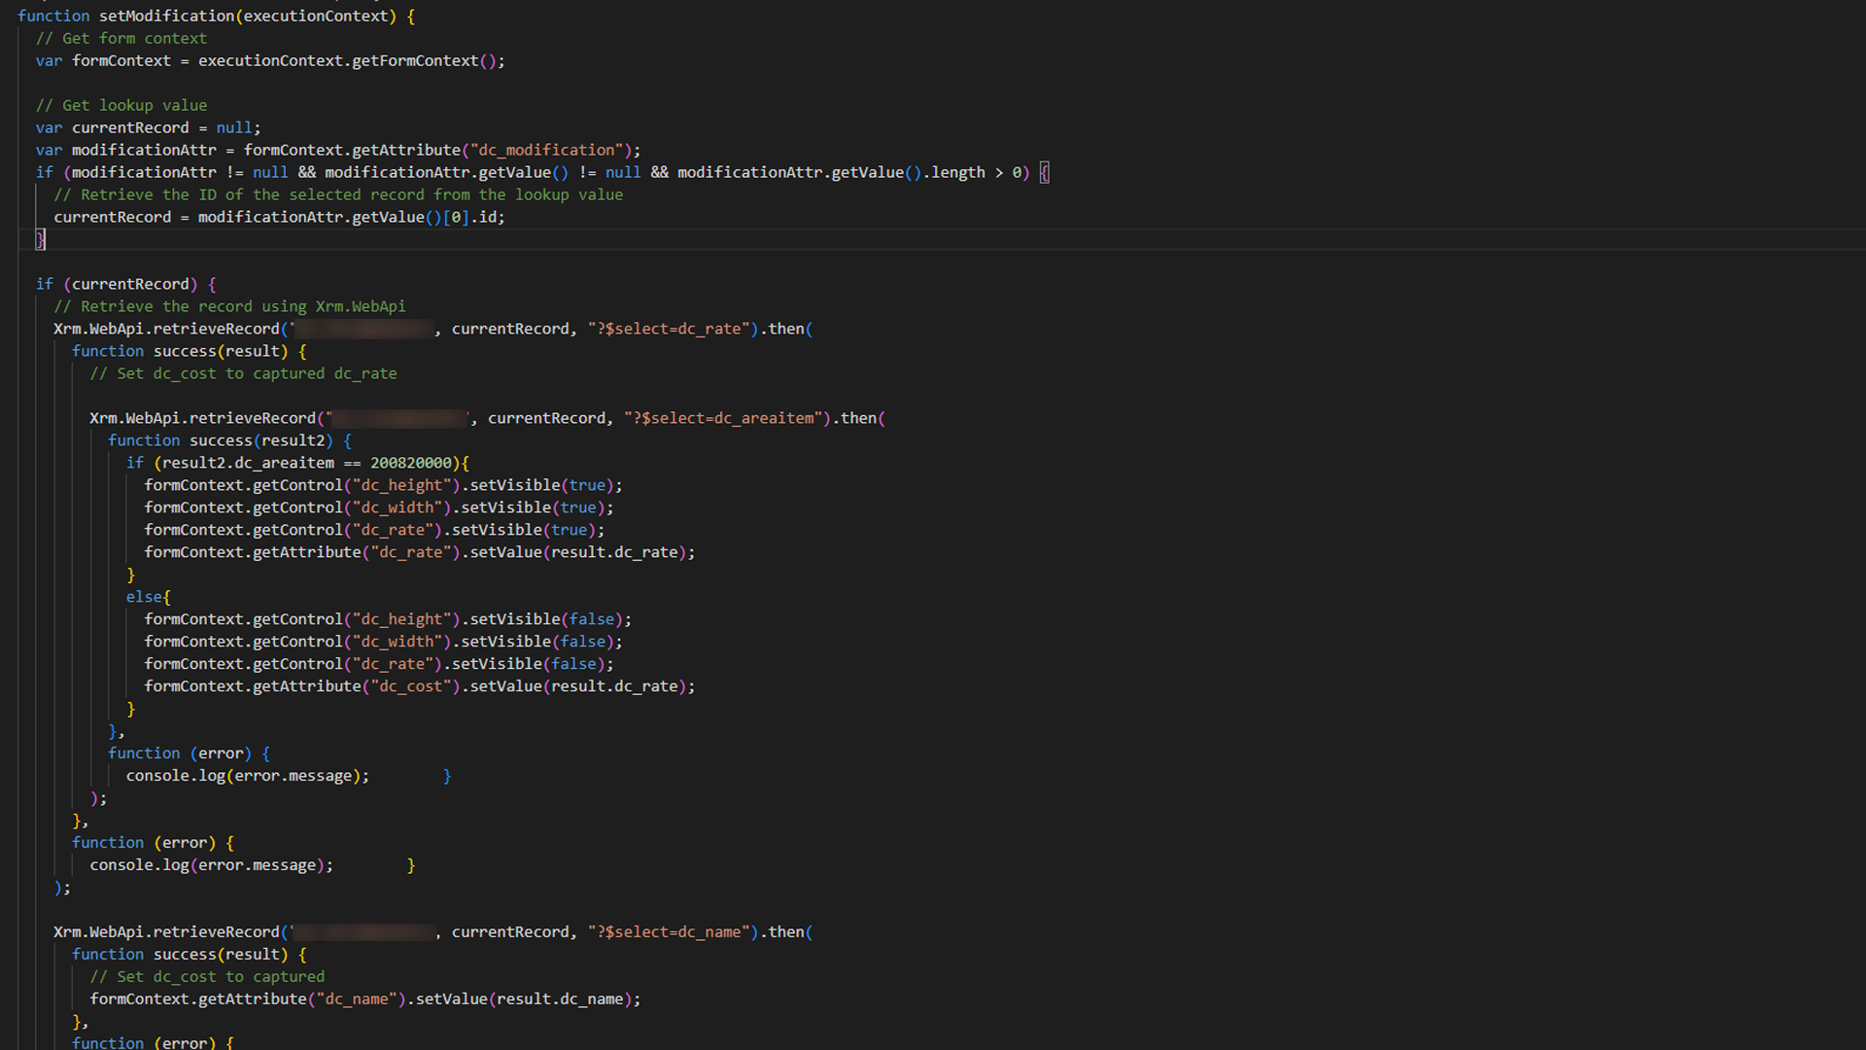Click the comment '// Get lookup value'
Image resolution: width=1866 pixels, height=1050 pixels.
pos(121,105)
